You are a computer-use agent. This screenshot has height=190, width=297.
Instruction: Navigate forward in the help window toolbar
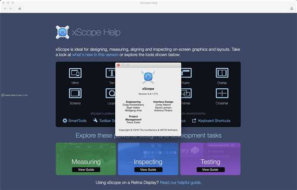[x=11, y=9]
